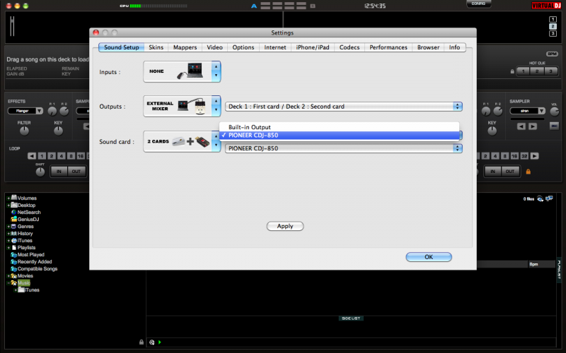The width and height of the screenshot is (566, 353).
Task: Open the Deck 1 First card dropdown
Action: click(x=344, y=107)
